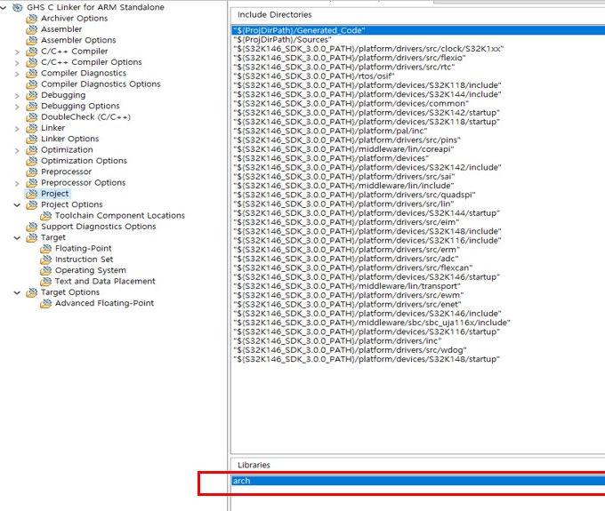Screen dimensions: 605x511
Task: Click the Optimization folder icon
Action: click(32, 150)
